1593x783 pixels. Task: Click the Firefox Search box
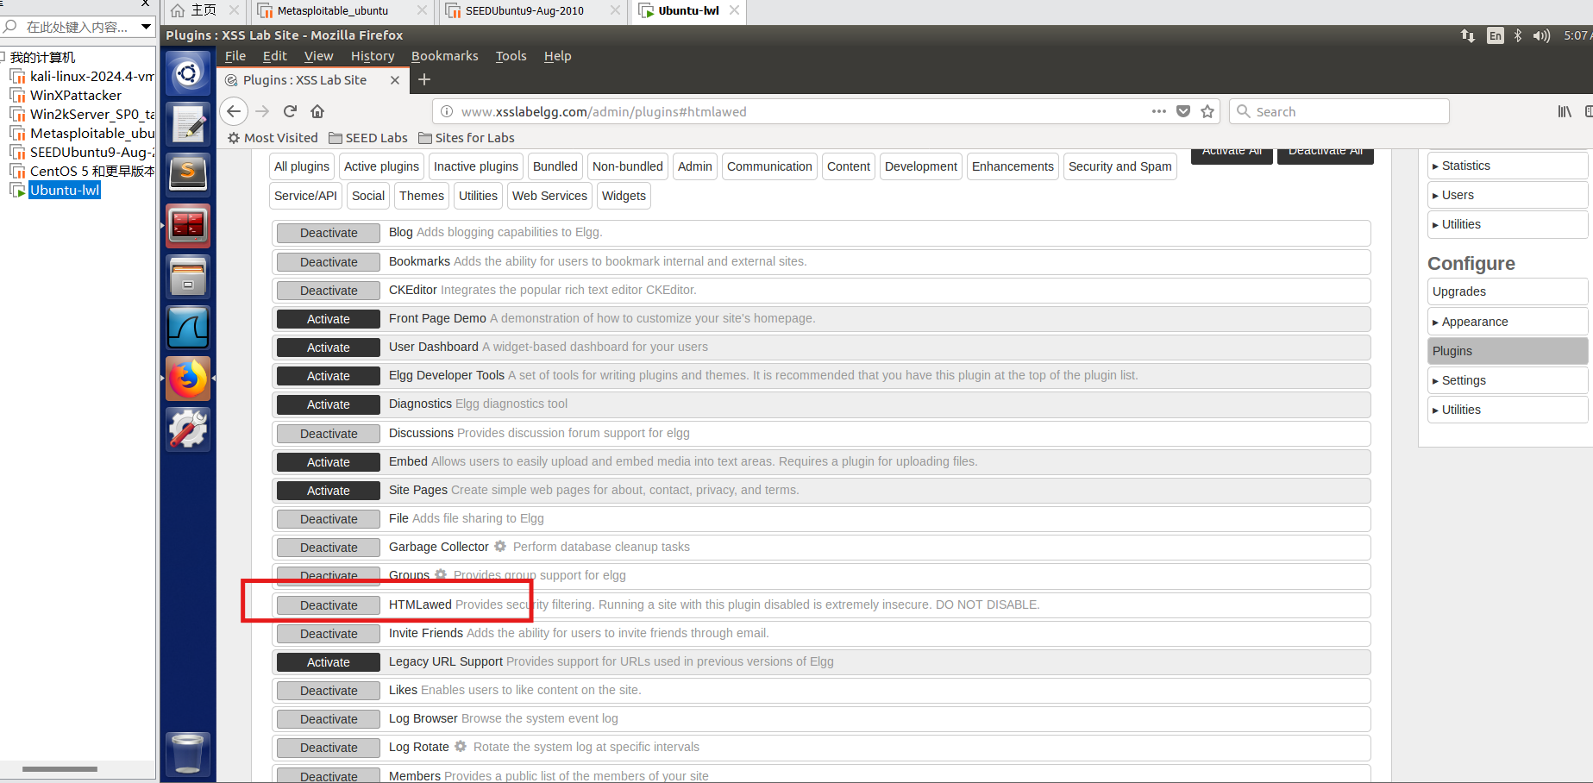[1339, 111]
